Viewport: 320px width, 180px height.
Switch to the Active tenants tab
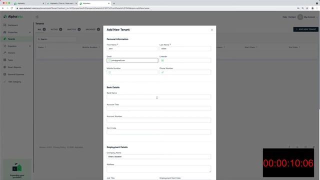[x=56, y=29]
